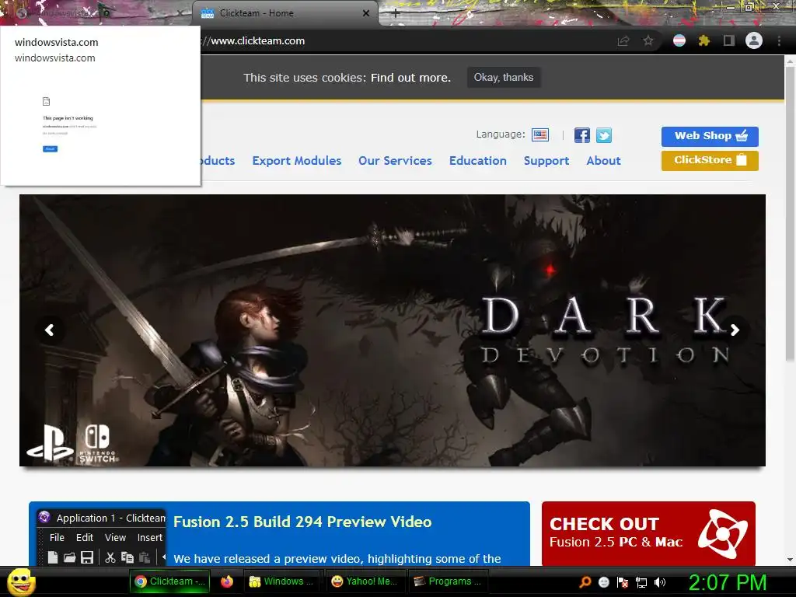Open the Action Center flag tray icon

(x=623, y=582)
